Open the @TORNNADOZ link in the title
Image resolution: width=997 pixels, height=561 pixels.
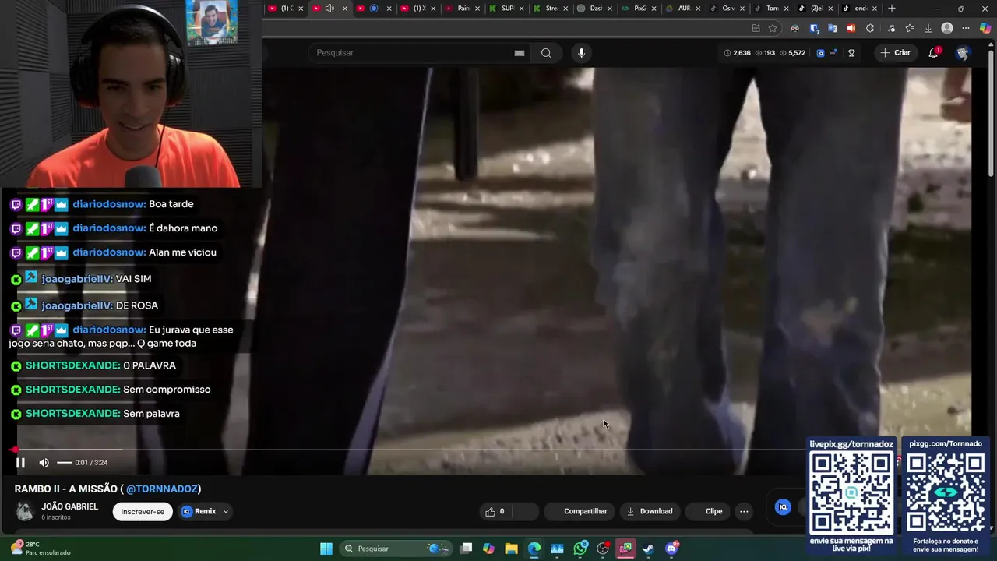click(x=162, y=489)
